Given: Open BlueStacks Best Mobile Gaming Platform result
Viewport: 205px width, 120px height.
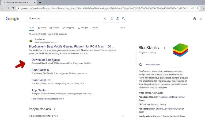Looking at the screenshot, I should pyautogui.click(x=71, y=46).
